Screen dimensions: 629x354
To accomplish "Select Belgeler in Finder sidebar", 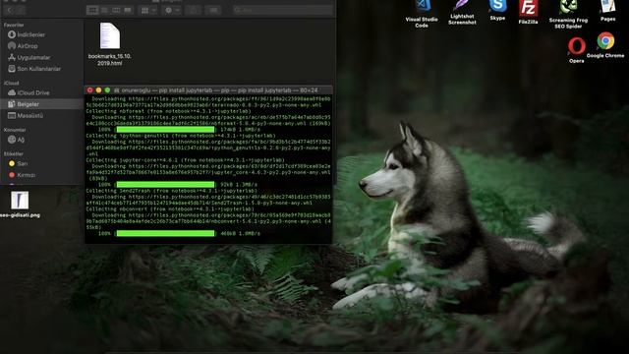I will click(x=41, y=104).
